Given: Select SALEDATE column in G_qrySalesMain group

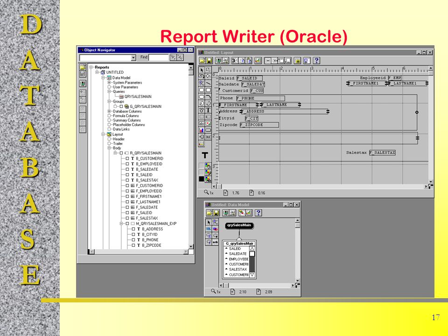Looking at the screenshot, I should click(238, 254).
